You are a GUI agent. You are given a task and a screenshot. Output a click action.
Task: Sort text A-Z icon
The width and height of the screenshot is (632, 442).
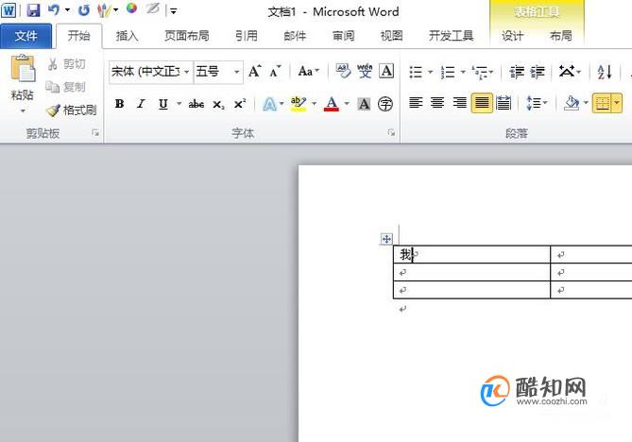coord(605,72)
